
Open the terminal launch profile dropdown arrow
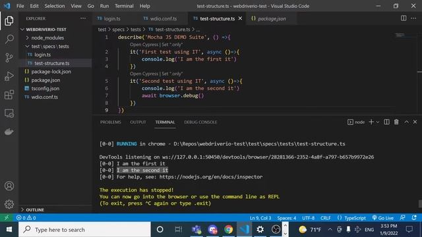378,122
